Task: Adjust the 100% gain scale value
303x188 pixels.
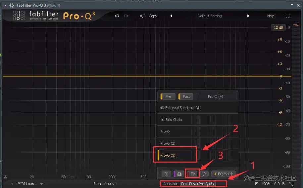Action: tap(266, 184)
